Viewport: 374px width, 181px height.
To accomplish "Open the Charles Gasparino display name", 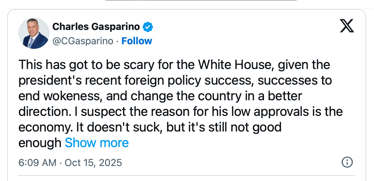I will coord(96,27).
